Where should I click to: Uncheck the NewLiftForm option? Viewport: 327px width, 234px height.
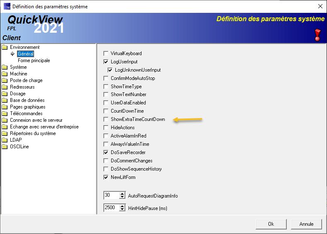106,177
